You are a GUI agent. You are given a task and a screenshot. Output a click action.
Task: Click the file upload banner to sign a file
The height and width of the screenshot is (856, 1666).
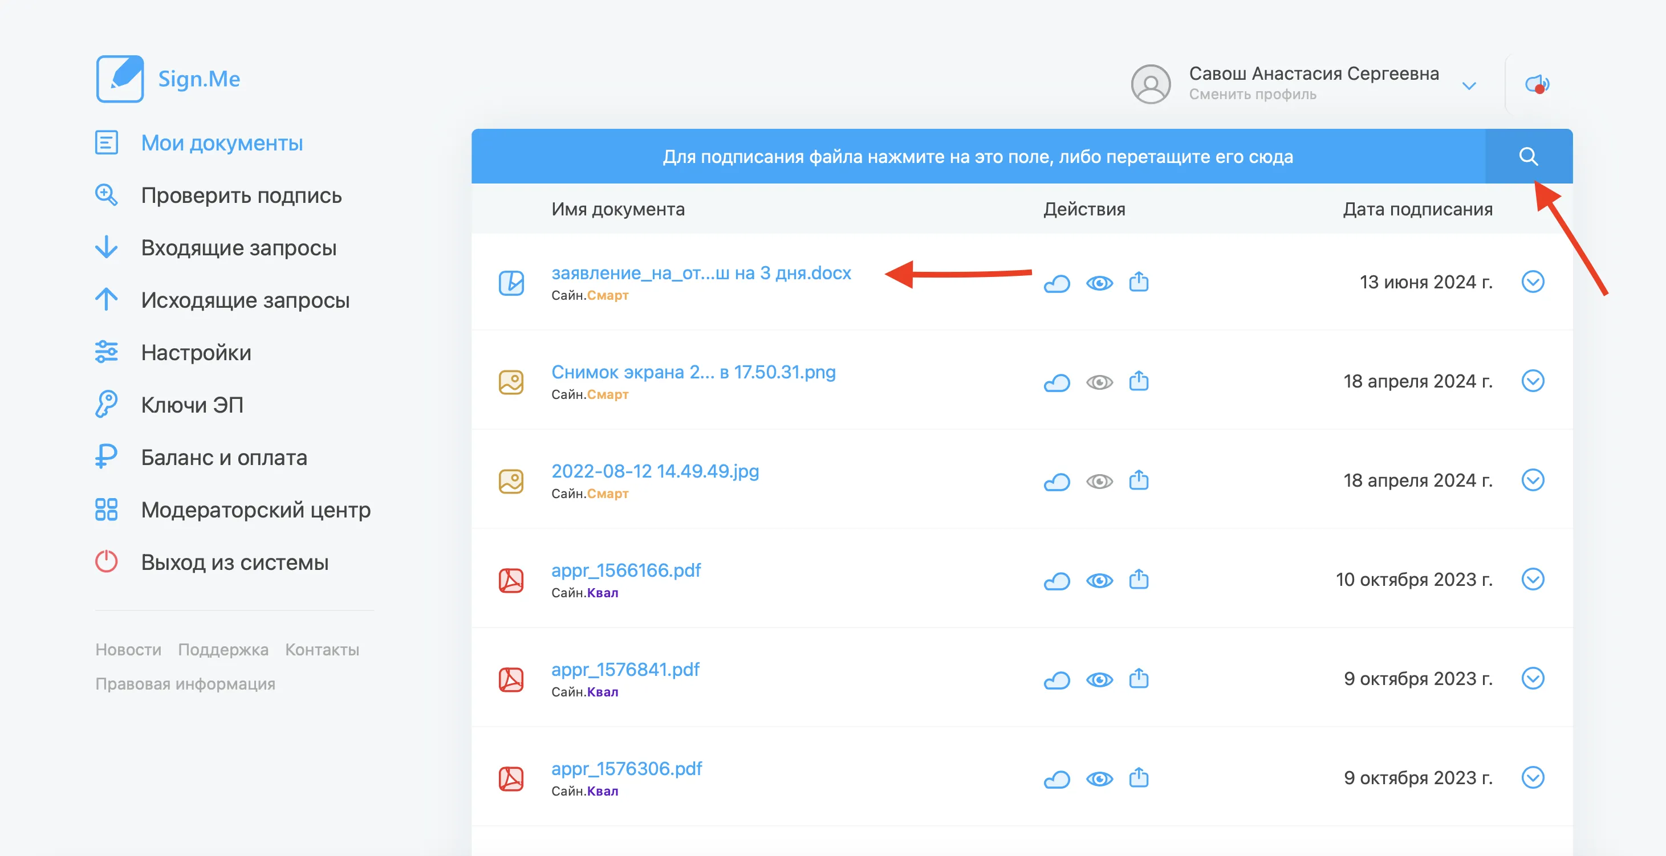tap(978, 157)
